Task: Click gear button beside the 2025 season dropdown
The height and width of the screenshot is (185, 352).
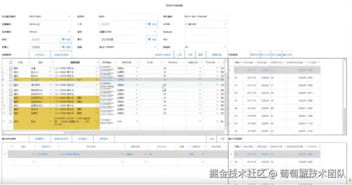Action: [152, 39]
